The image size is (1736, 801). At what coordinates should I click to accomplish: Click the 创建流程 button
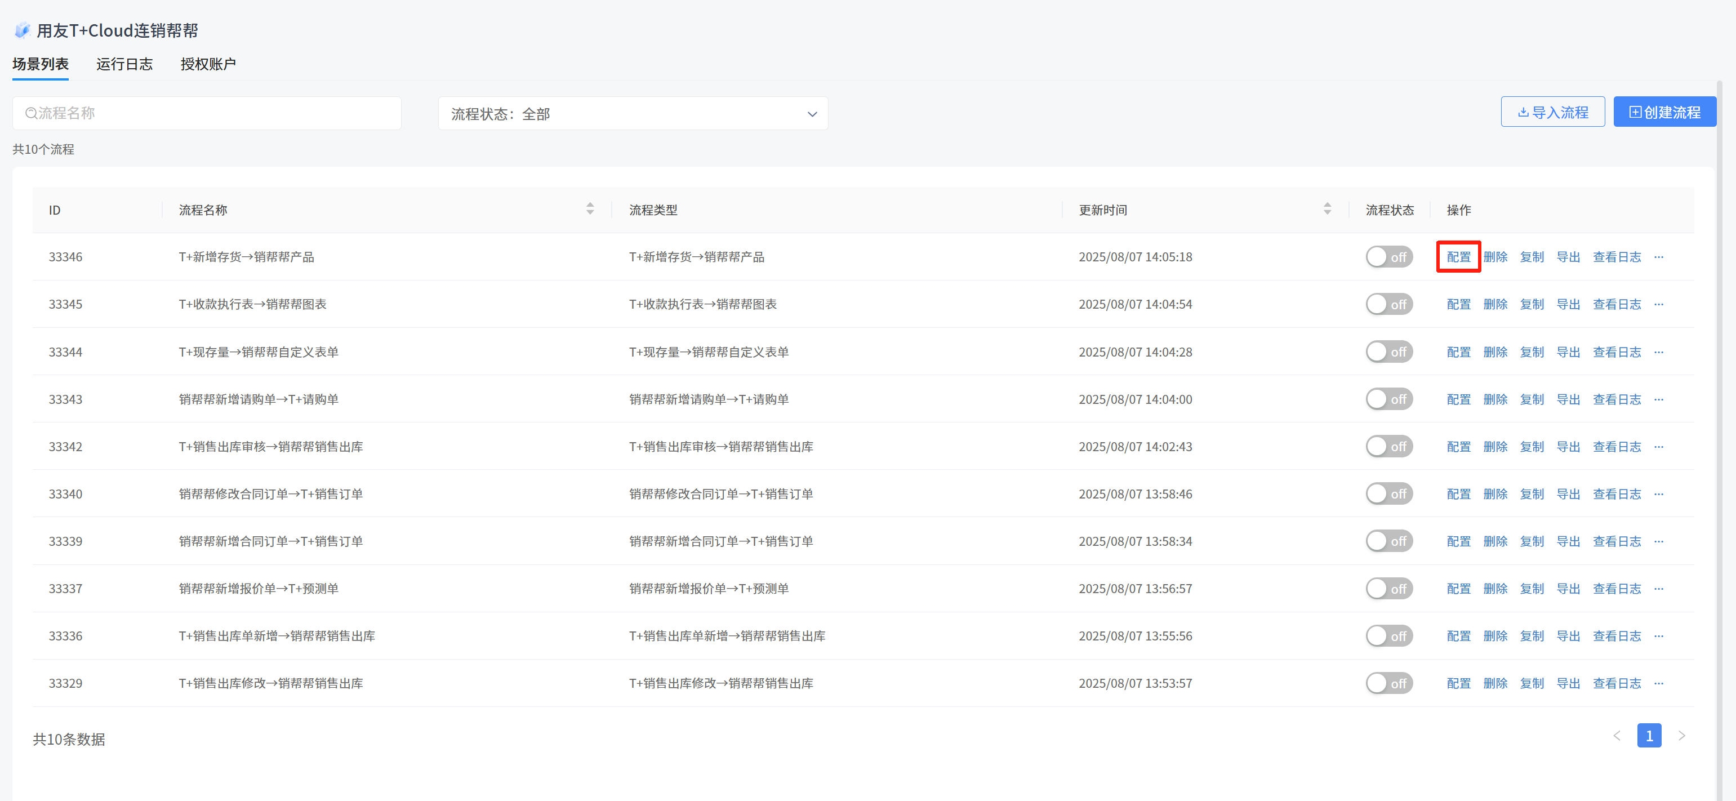click(1664, 112)
